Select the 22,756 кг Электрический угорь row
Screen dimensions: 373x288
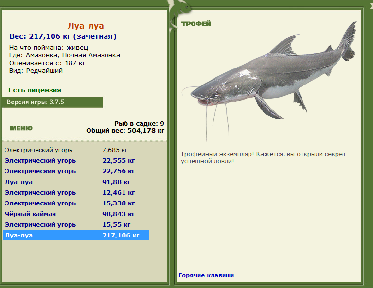pos(76,171)
